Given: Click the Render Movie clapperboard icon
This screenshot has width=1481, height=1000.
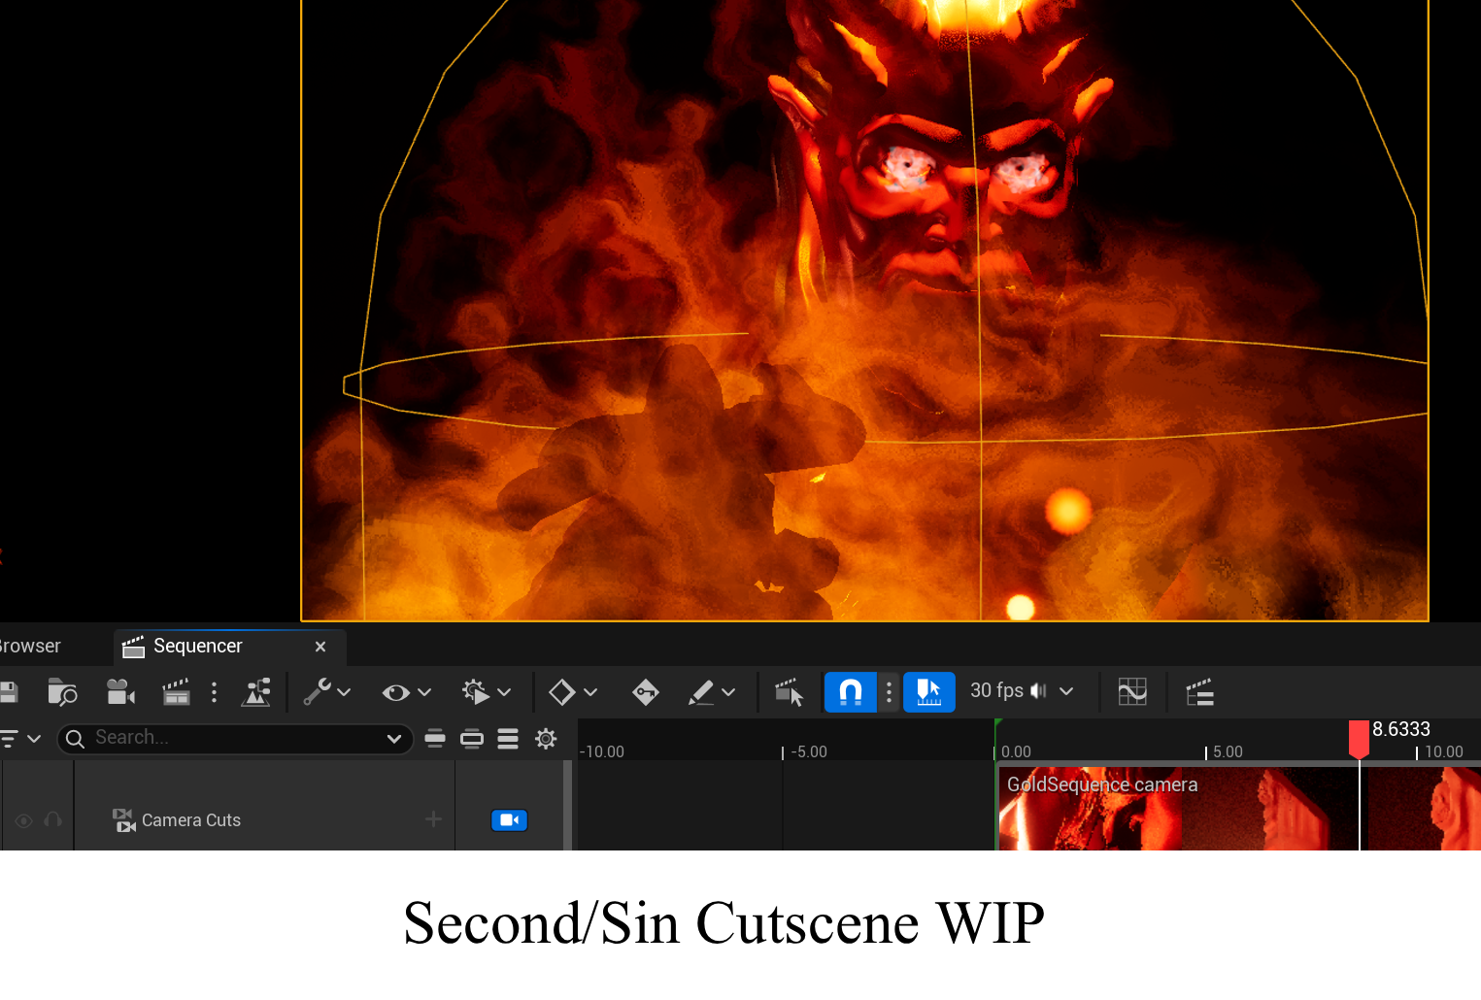Looking at the screenshot, I should (176, 692).
